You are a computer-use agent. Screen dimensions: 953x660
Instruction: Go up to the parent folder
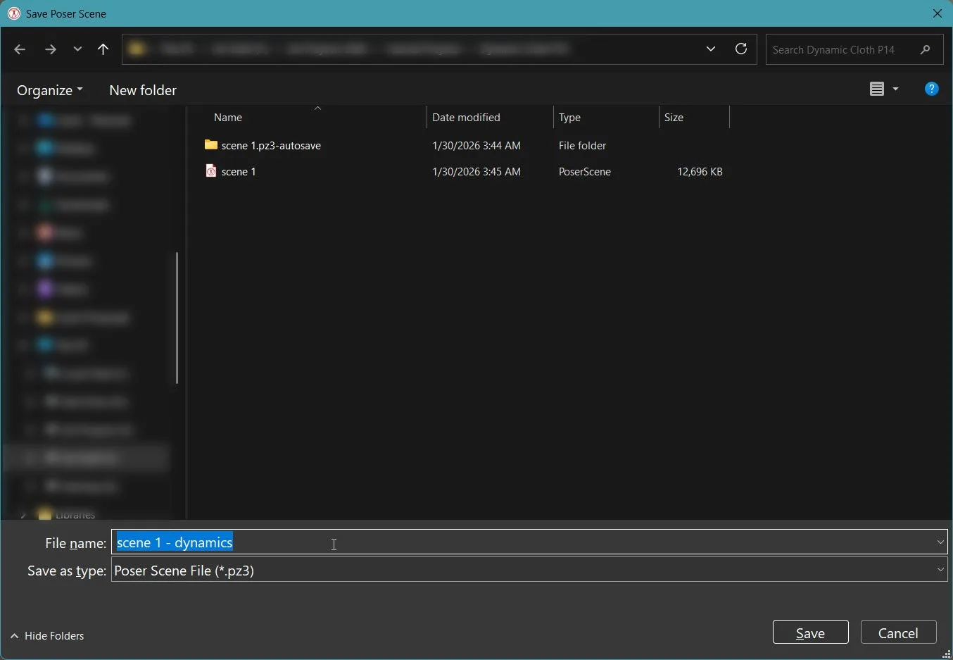pyautogui.click(x=103, y=49)
